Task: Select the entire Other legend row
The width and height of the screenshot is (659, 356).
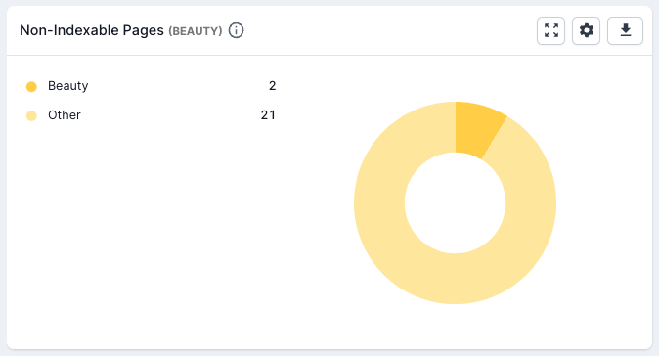Action: click(x=152, y=115)
